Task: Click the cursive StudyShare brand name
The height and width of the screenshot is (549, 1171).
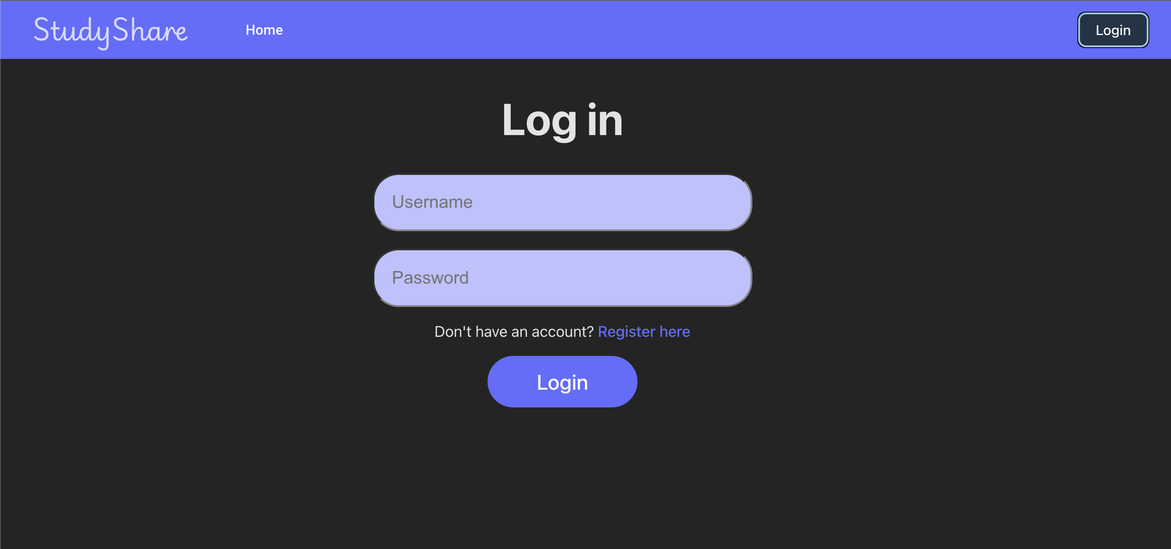Action: tap(111, 30)
